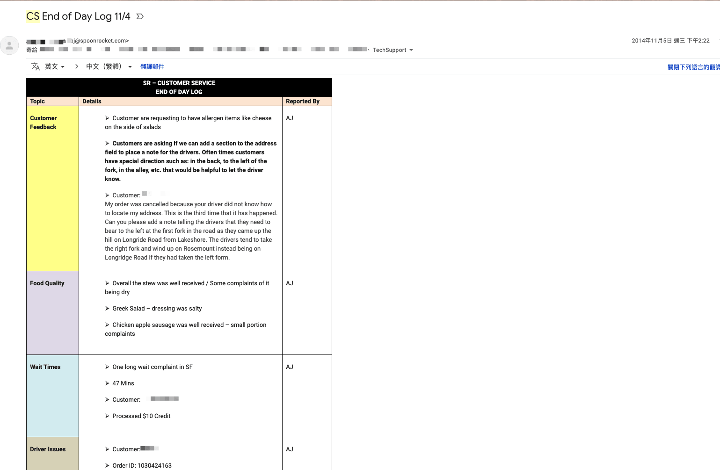
Task: Click the Driver Issues topic cell
Action: (x=52, y=454)
